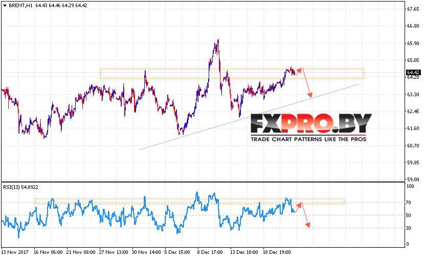Click the 18 Dec 19:00 date label
Image resolution: width=425 pixels, height=258 pixels.
coord(278,252)
